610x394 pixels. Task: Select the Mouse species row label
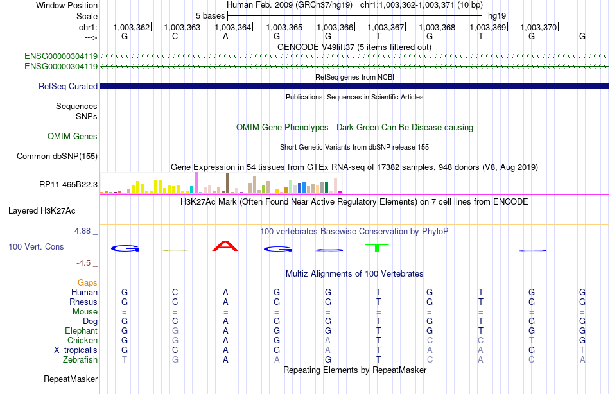coord(85,312)
